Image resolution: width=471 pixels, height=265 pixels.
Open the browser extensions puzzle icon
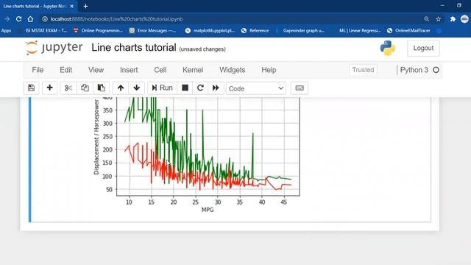[x=453, y=19]
